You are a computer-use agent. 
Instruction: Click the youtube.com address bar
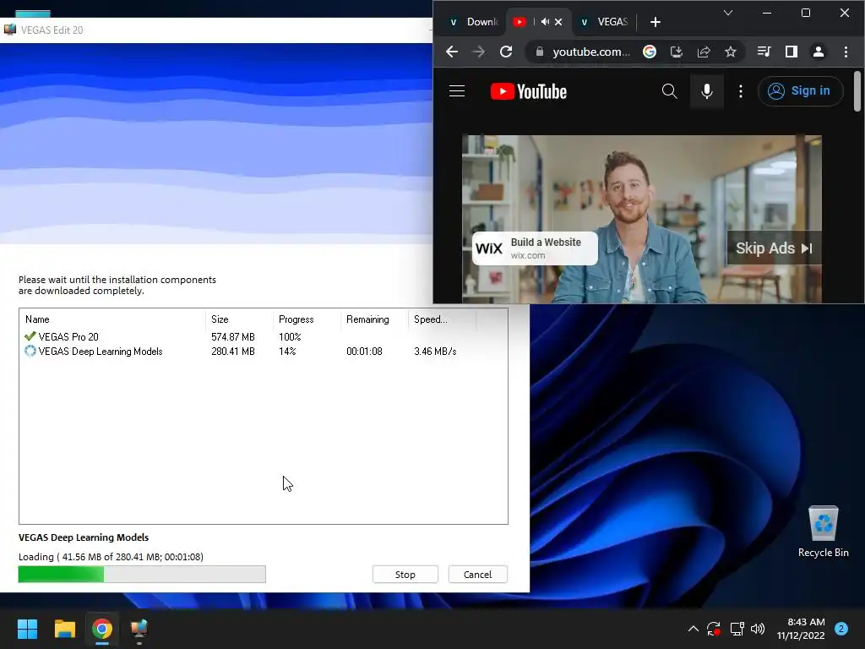pyautogui.click(x=590, y=52)
